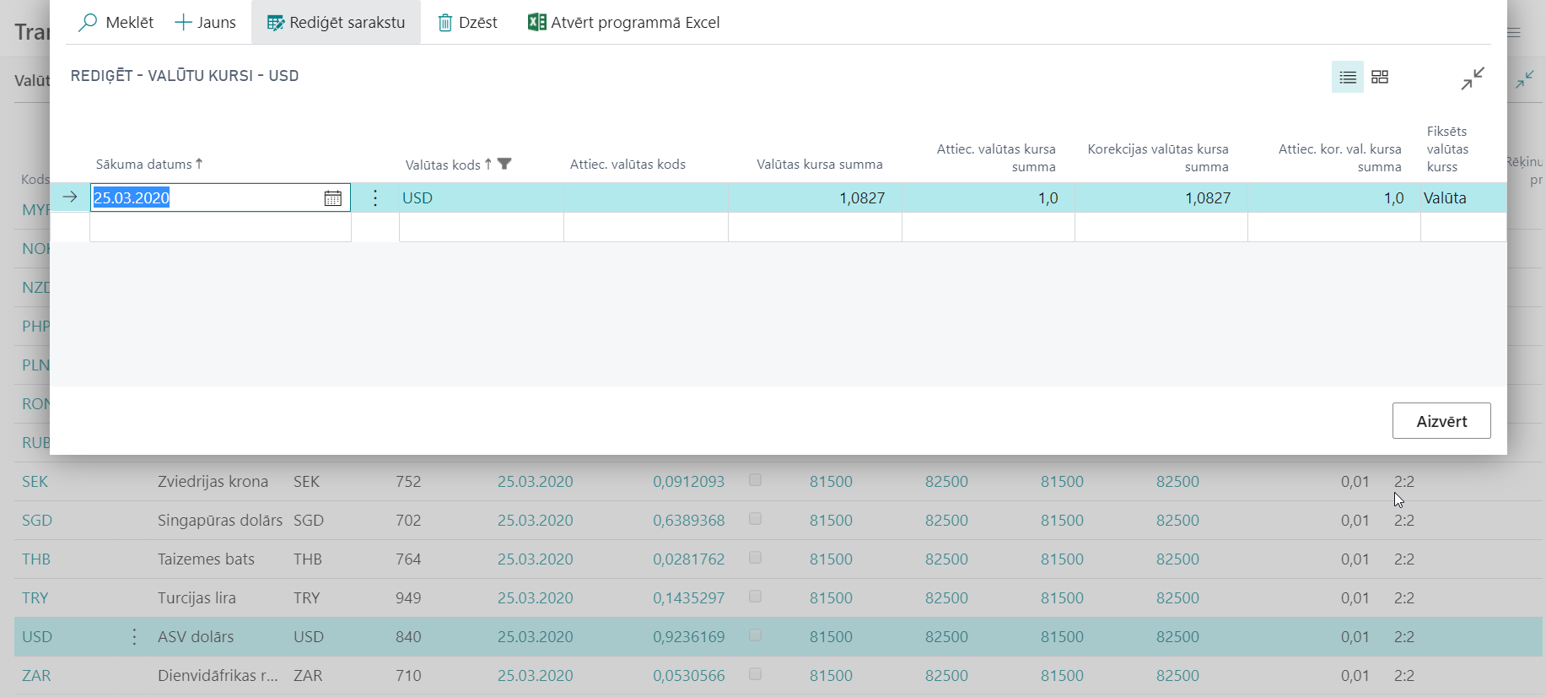Create a new row with Jauns

tap(205, 22)
